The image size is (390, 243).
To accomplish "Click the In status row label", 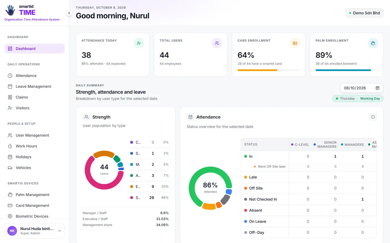I will click(x=251, y=156).
